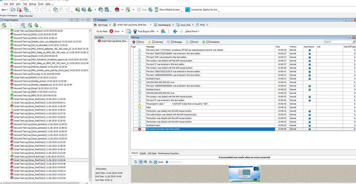The width and height of the screenshot is (356, 184).
Task: Click the Connect to Zephyr for Jira icon
Action: point(187,10)
